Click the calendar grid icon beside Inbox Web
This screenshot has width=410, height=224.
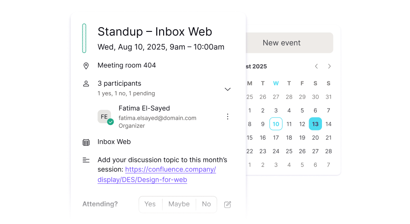coord(86,142)
